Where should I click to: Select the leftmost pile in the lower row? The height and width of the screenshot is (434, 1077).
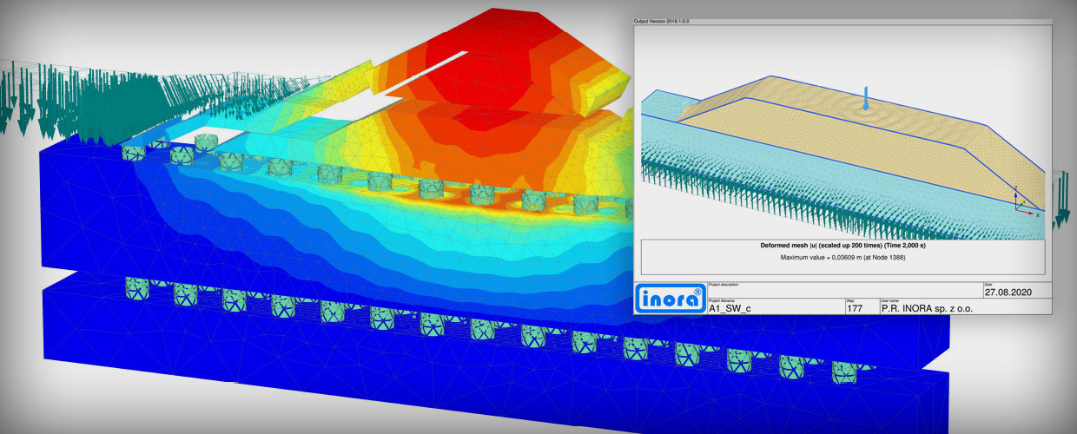(139, 286)
